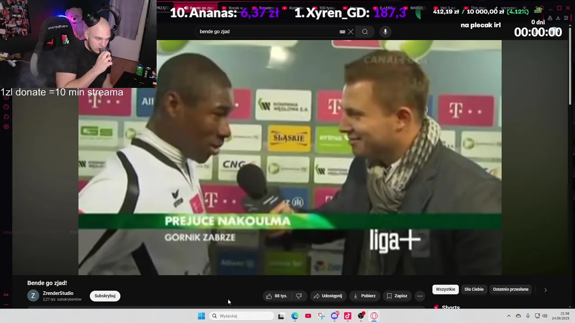The height and width of the screenshot is (323, 575).
Task: Click the Wyszukaj taskbar search box
Action: [243, 316]
